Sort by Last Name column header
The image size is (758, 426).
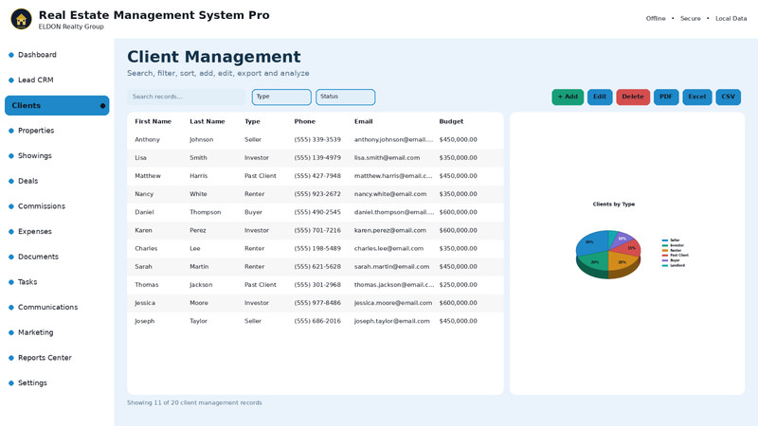(x=207, y=121)
